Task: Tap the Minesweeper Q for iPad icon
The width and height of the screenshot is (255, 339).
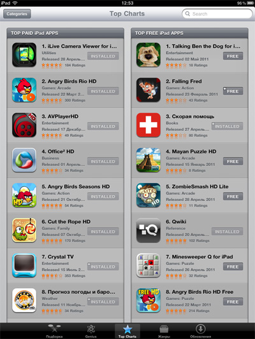Action: [149, 265]
